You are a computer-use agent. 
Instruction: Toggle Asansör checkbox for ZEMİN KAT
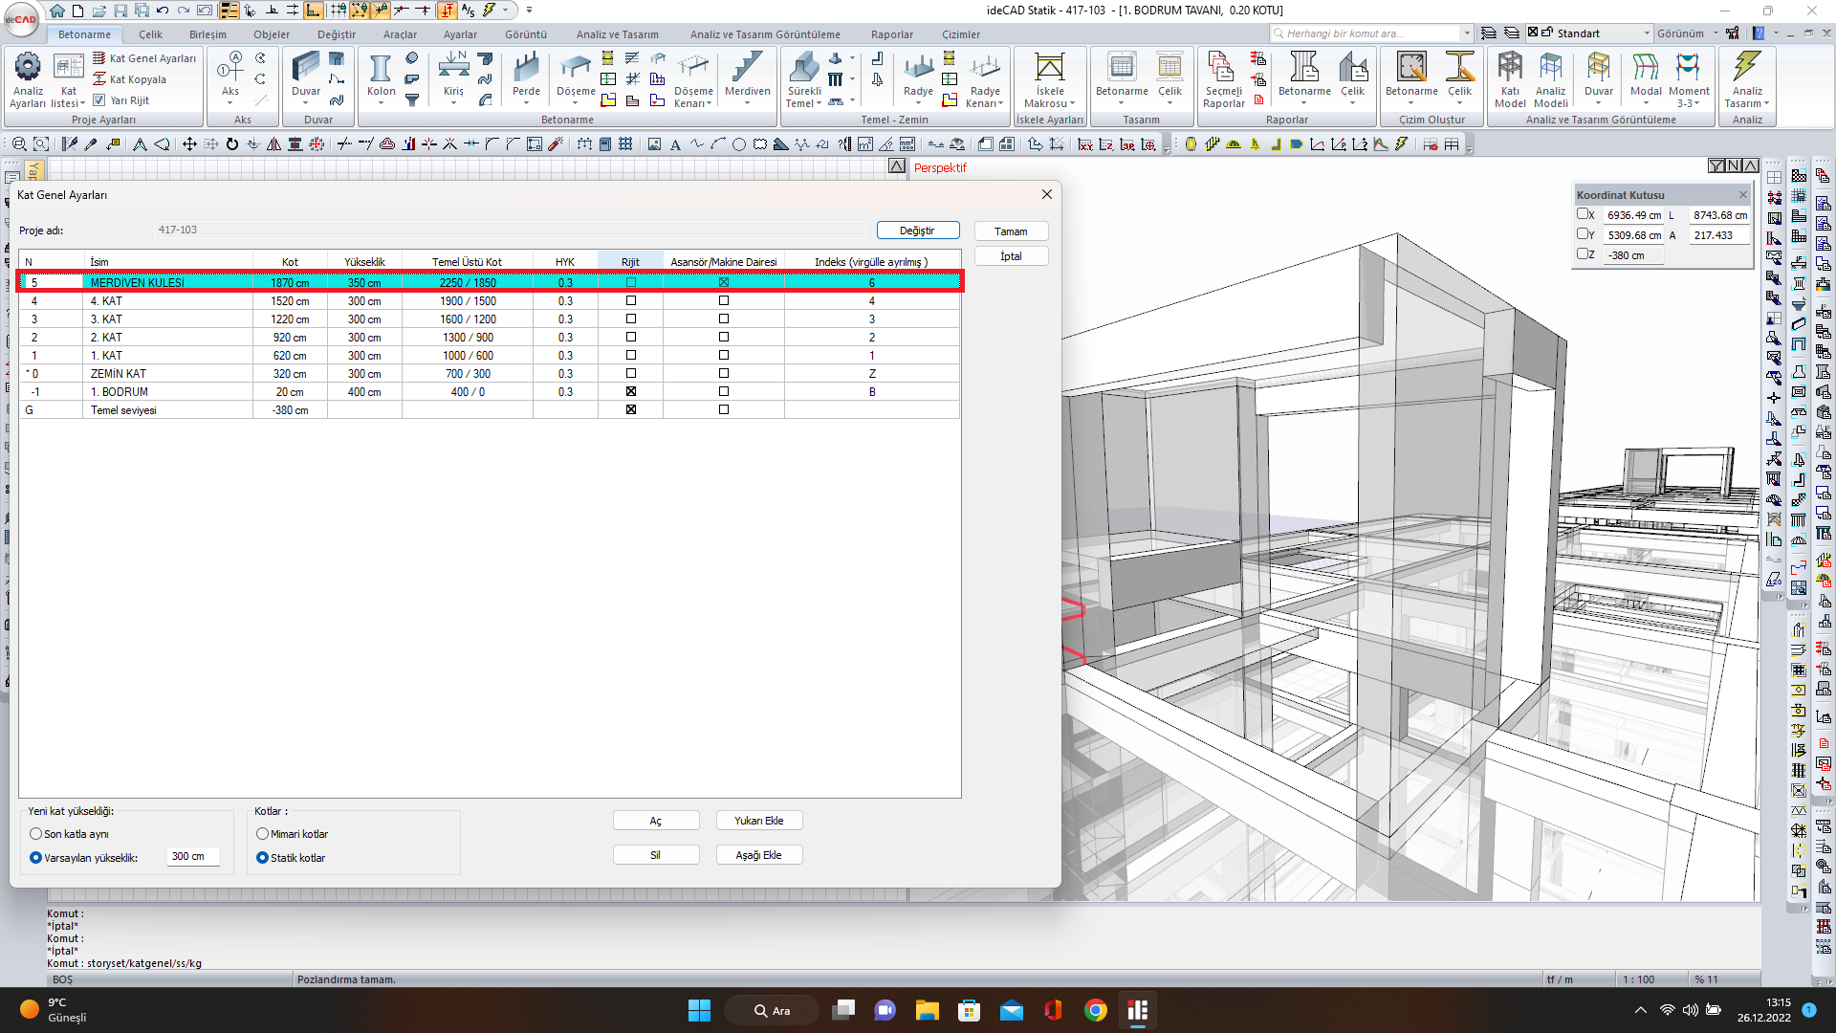(724, 373)
